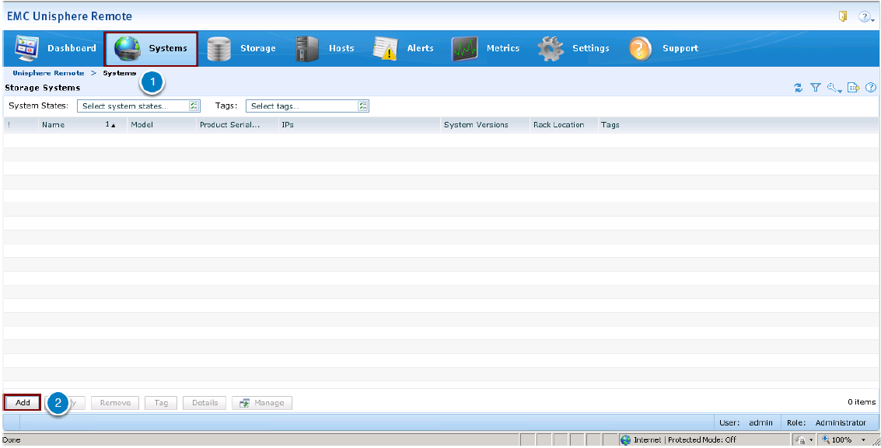
Task: Refresh the Storage Systems list
Action: [x=798, y=88]
